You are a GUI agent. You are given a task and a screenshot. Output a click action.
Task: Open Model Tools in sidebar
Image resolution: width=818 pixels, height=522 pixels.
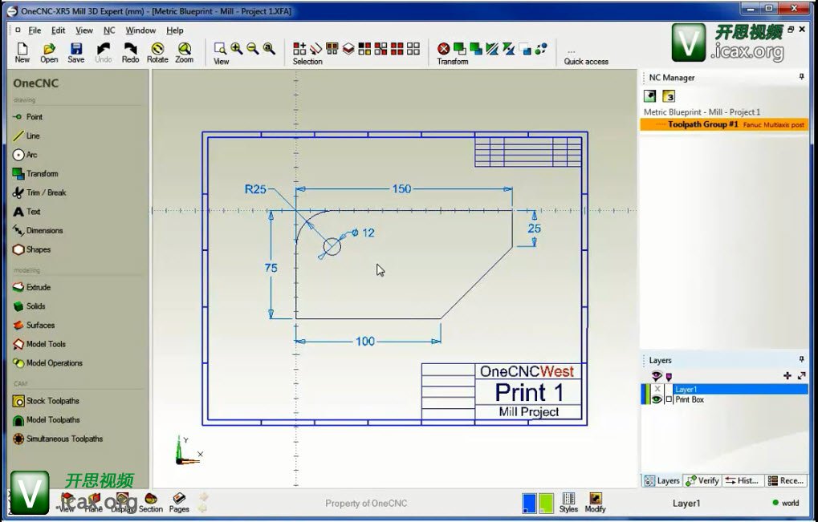[x=39, y=344]
